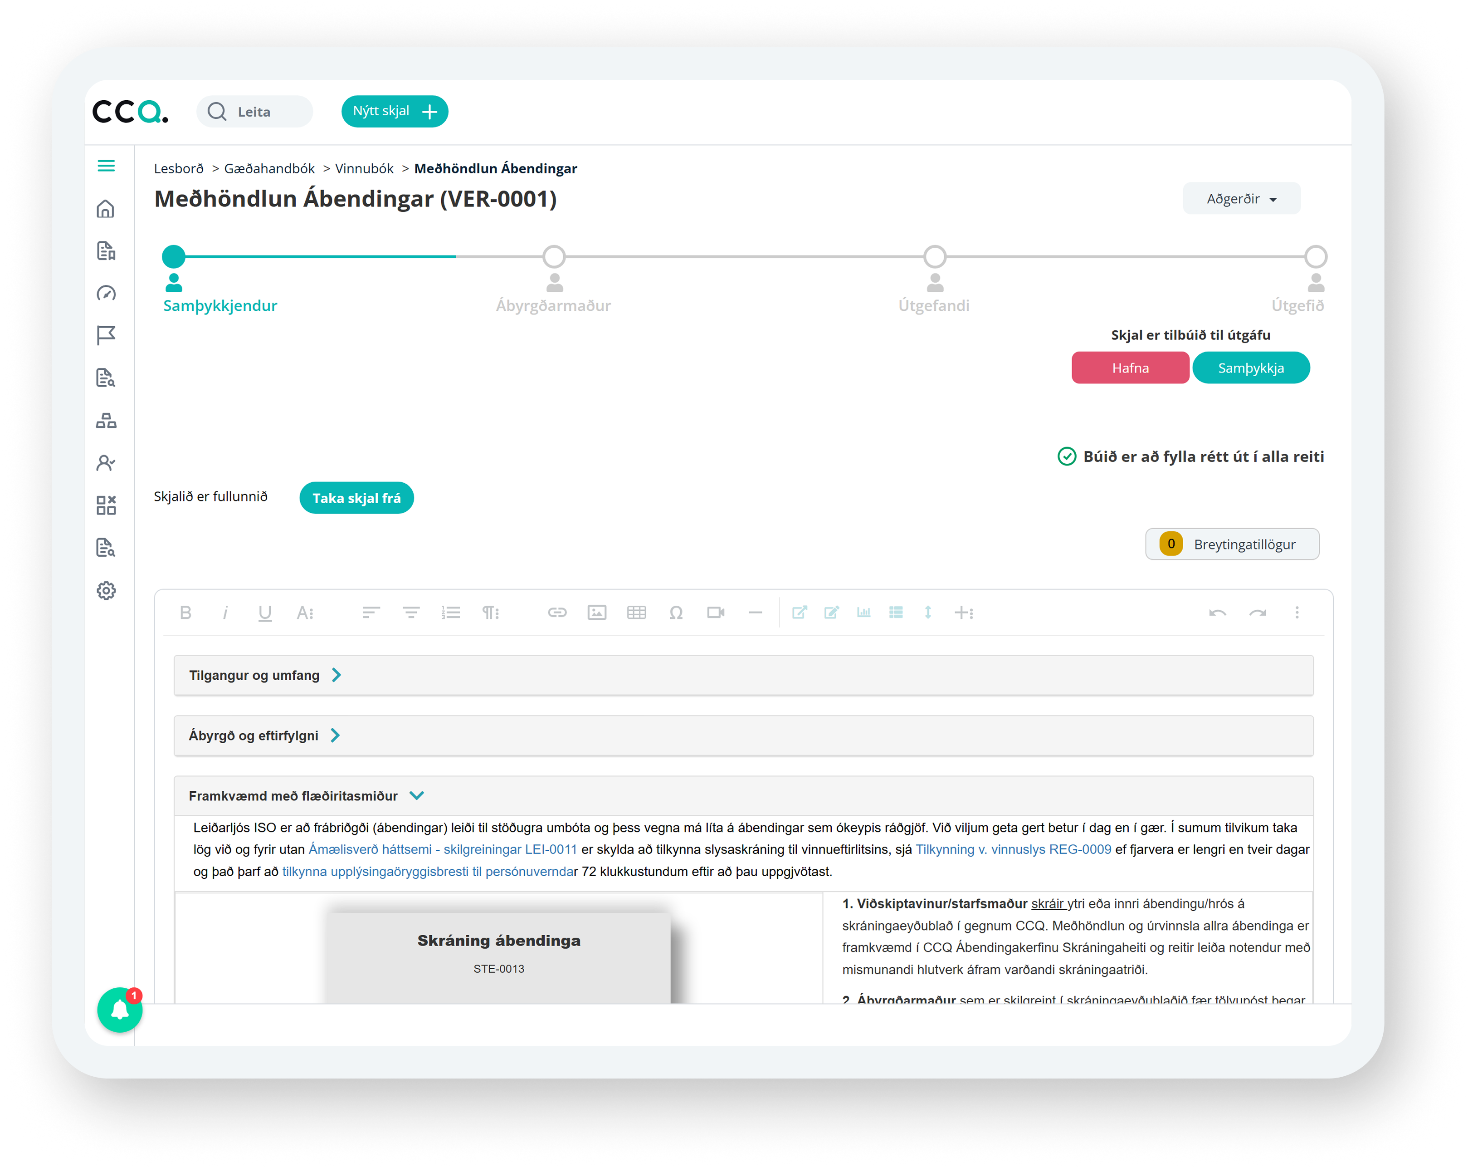Click the insert link toolbar icon
This screenshot has height=1167, width=1468.
[557, 613]
